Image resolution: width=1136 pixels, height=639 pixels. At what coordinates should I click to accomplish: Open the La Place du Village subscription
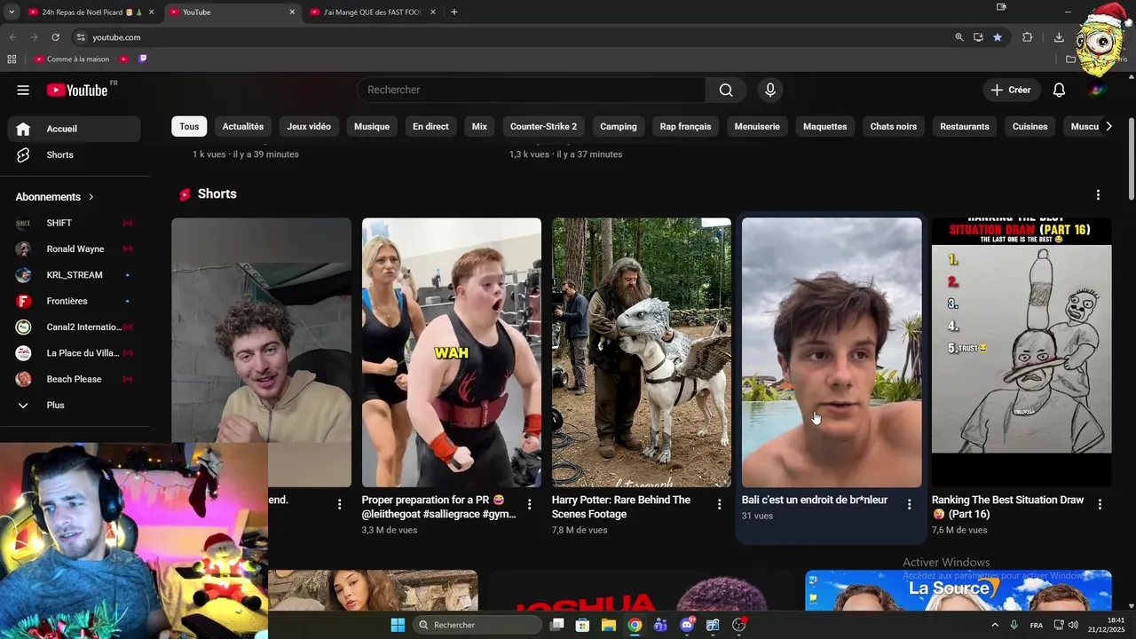75,353
